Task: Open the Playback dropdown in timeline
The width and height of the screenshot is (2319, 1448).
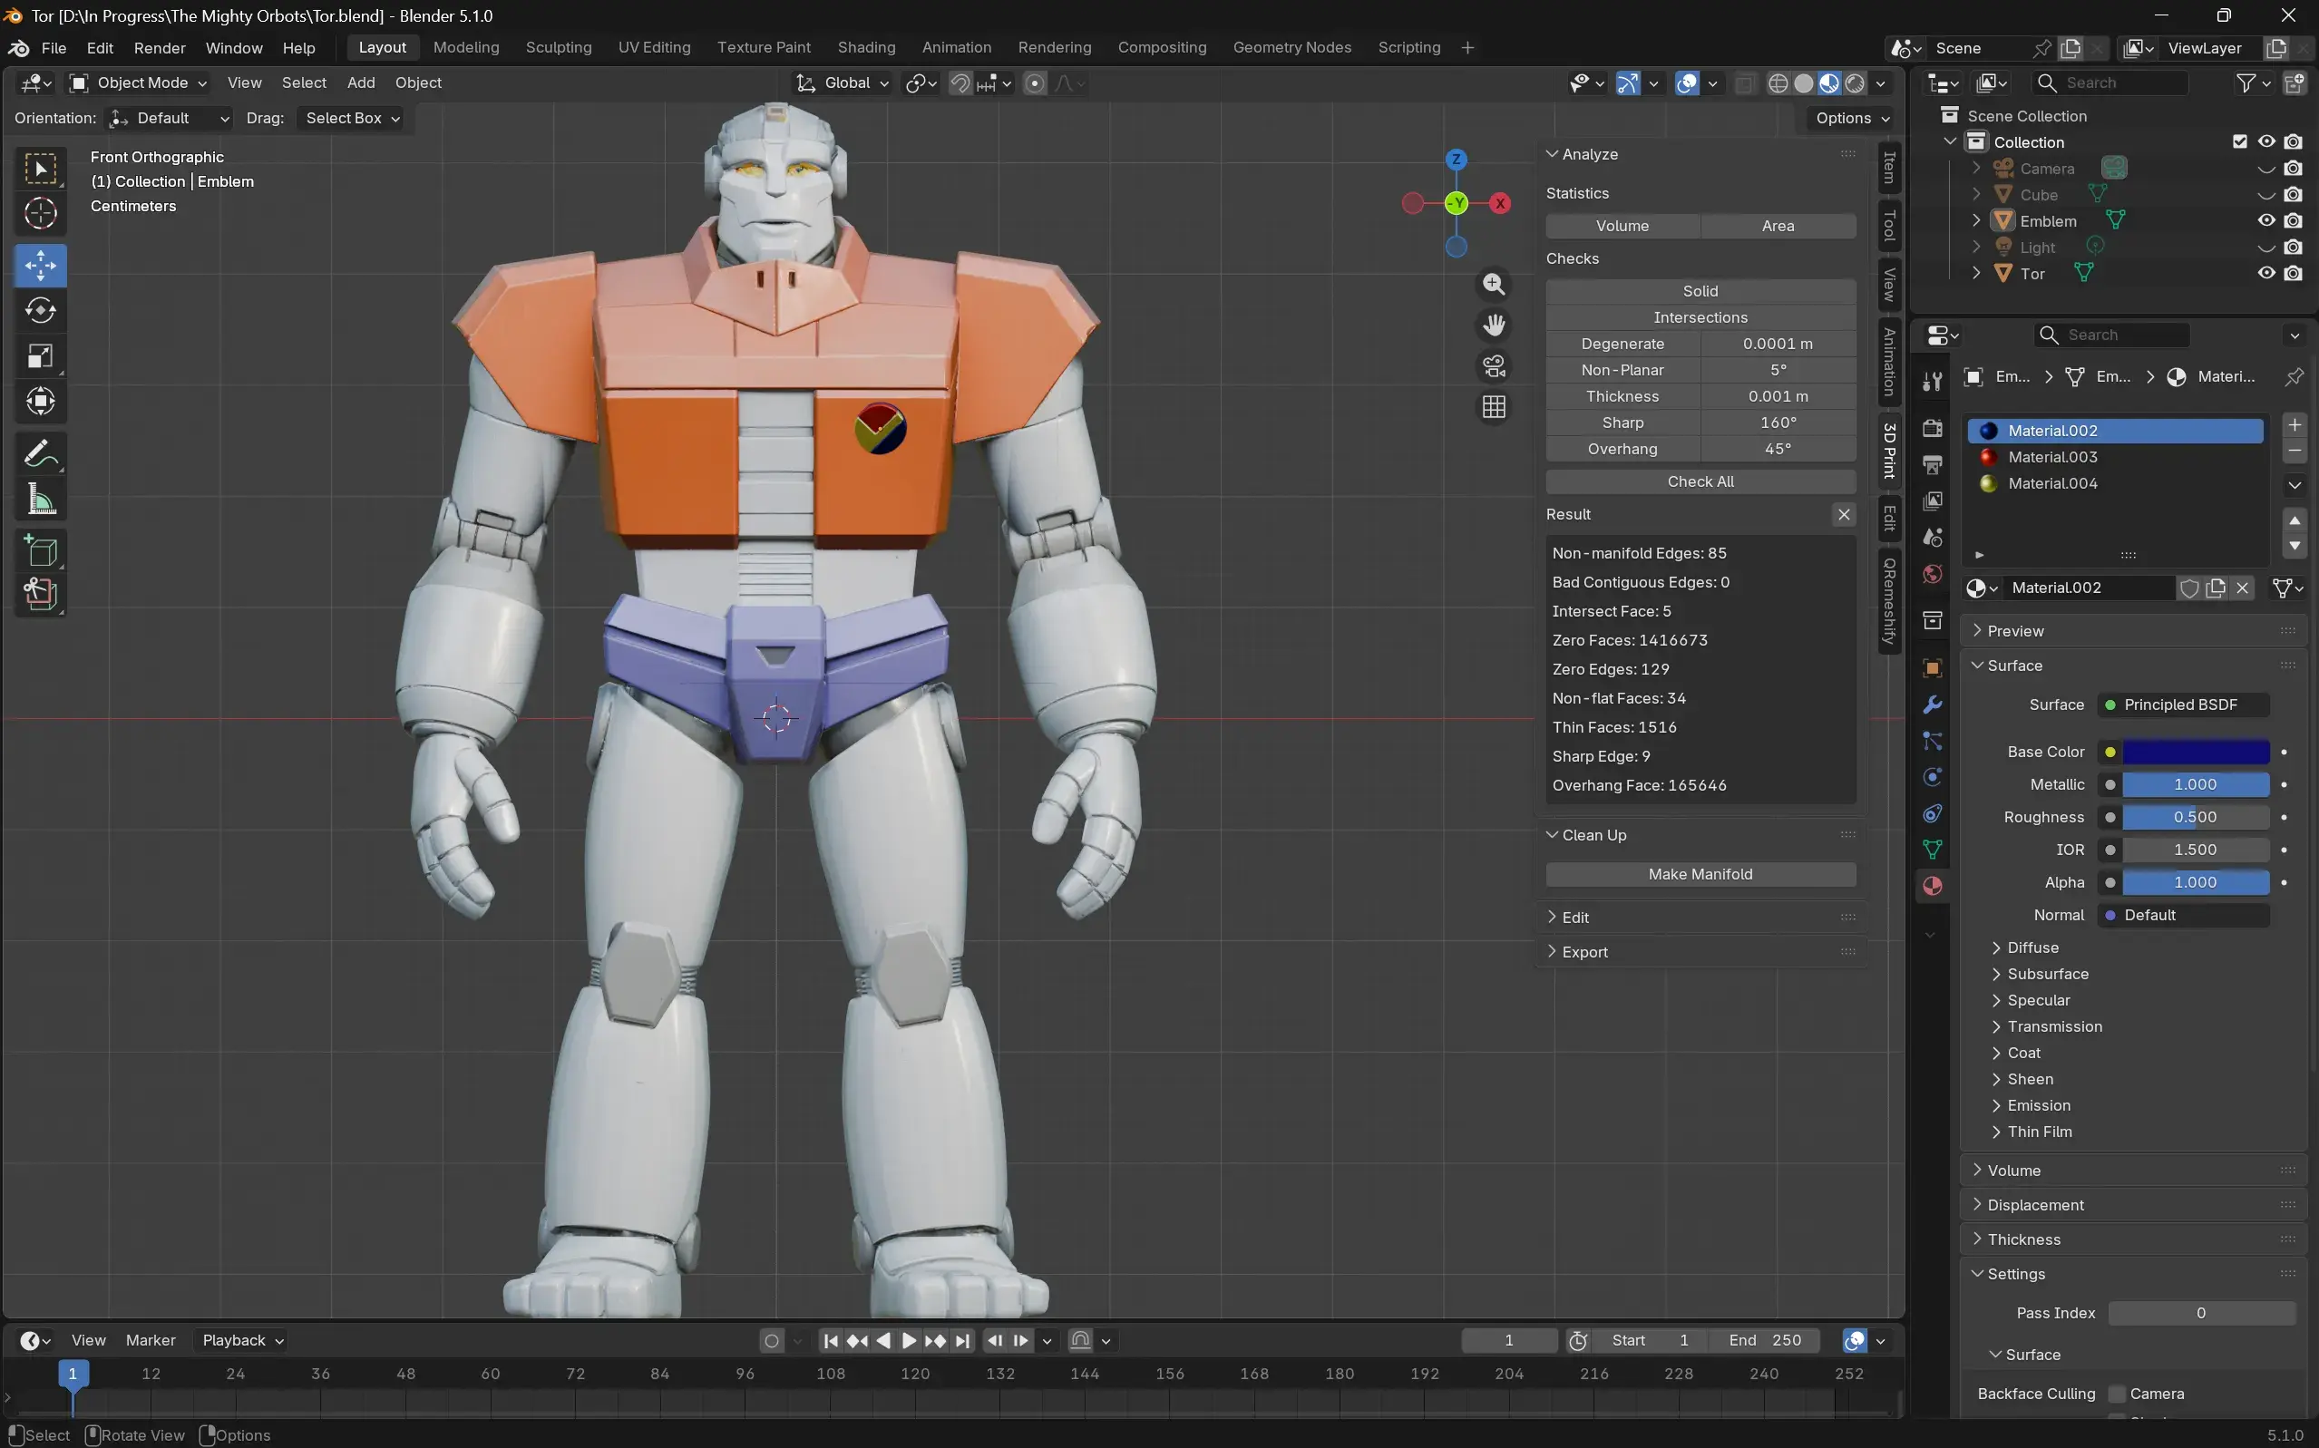Action: point(241,1340)
